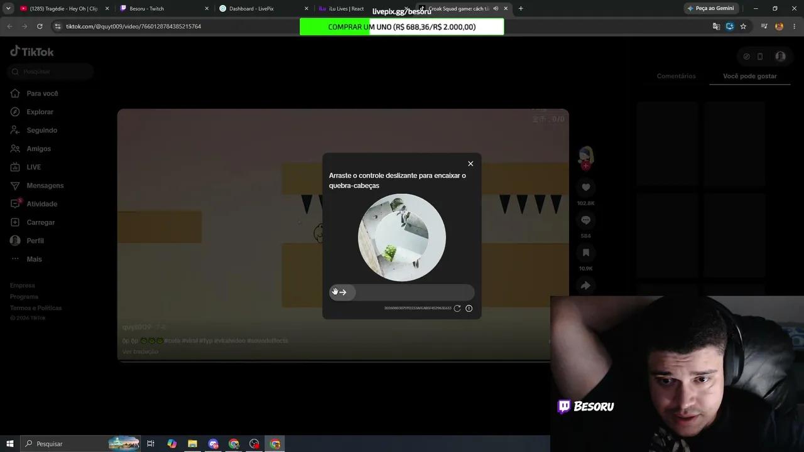The width and height of the screenshot is (804, 452).
Task: Open Termos e Políticas link
Action: tap(36, 308)
